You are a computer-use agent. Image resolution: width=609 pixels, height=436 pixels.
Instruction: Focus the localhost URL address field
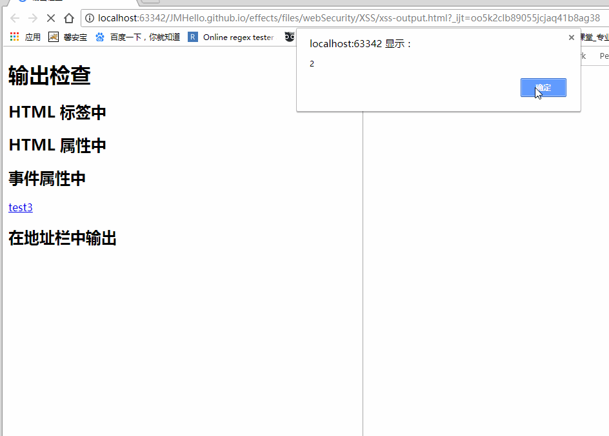323,18
